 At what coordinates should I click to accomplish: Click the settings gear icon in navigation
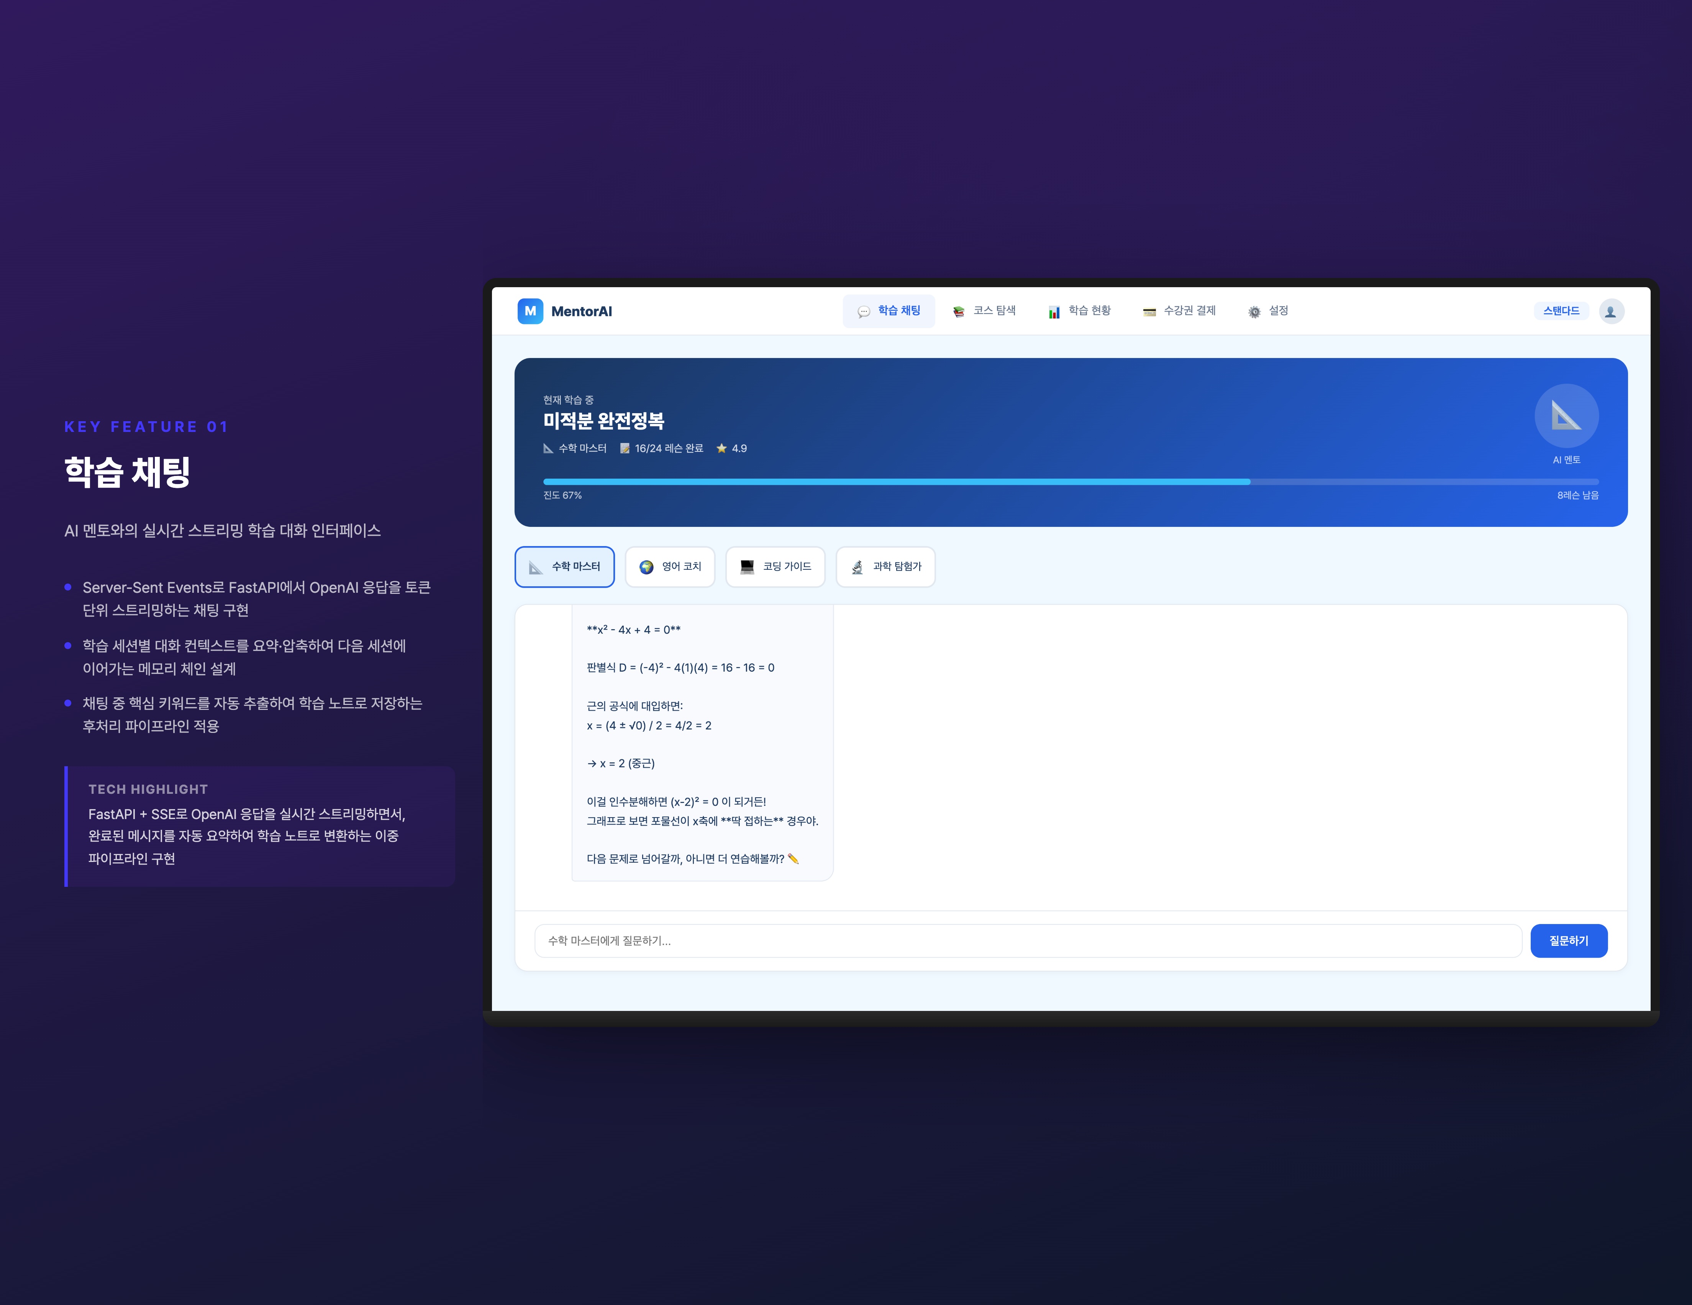pos(1254,312)
